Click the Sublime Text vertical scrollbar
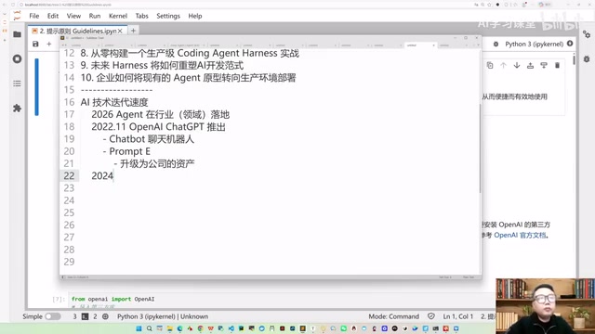The width and height of the screenshot is (595, 334). (x=481, y=148)
